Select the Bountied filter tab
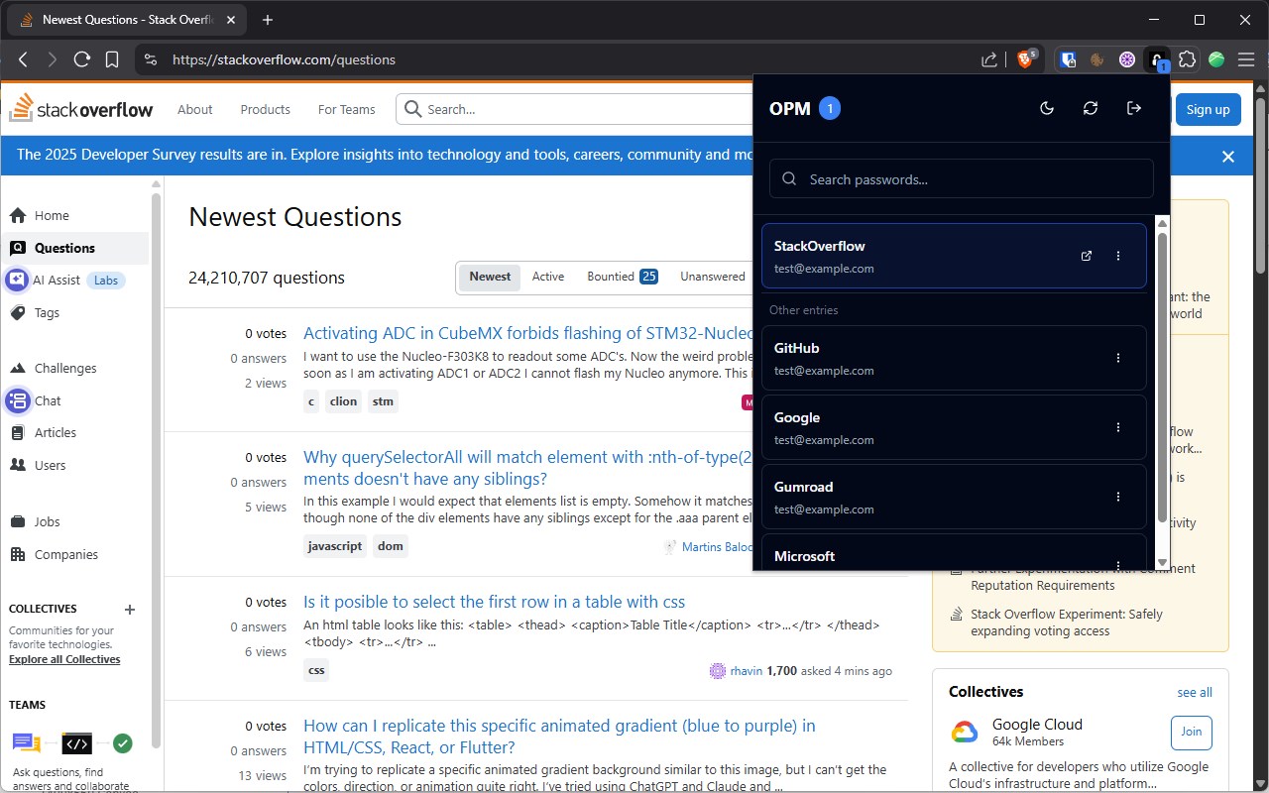The height and width of the screenshot is (793, 1269). click(622, 277)
